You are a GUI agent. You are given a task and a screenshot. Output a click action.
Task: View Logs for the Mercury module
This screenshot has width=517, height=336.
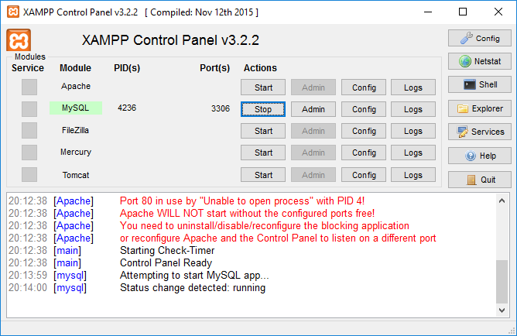tap(413, 153)
